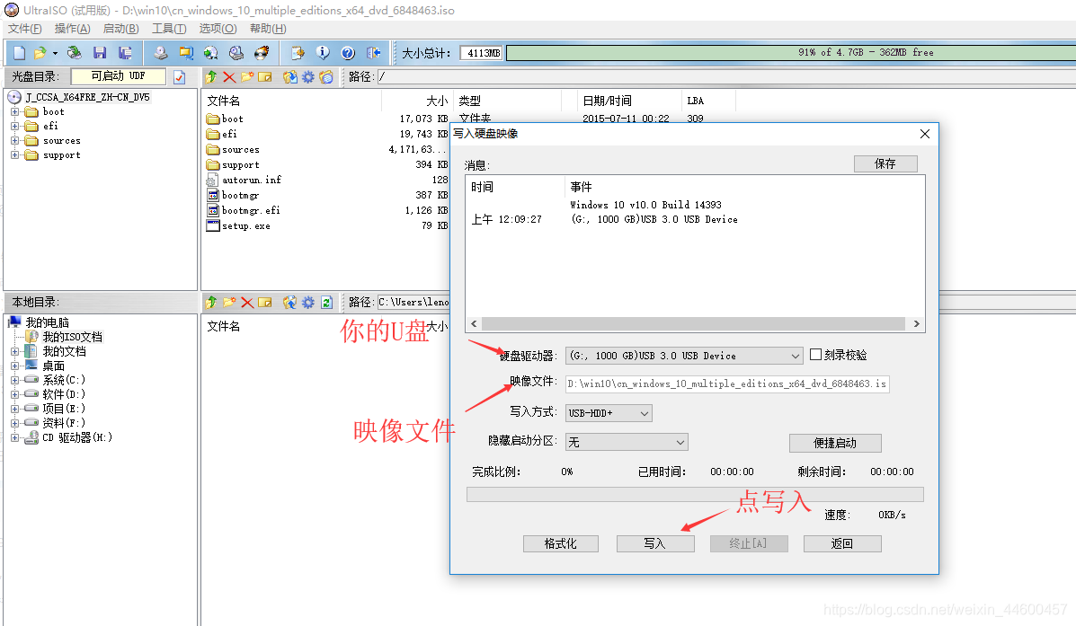Click New folder icon in 光盘目录 toolbar
The image size is (1076, 626).
coord(247,77)
